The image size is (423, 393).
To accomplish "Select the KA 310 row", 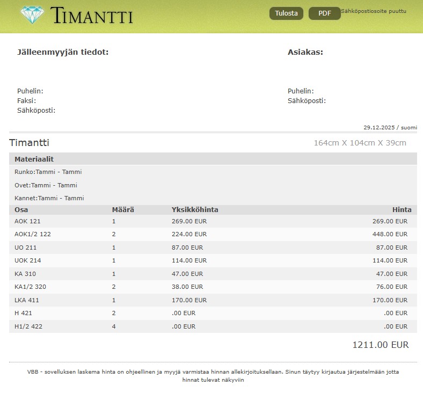I will point(213,274).
